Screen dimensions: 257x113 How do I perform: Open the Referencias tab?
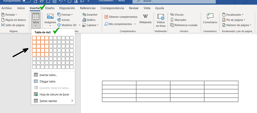coord(88,8)
